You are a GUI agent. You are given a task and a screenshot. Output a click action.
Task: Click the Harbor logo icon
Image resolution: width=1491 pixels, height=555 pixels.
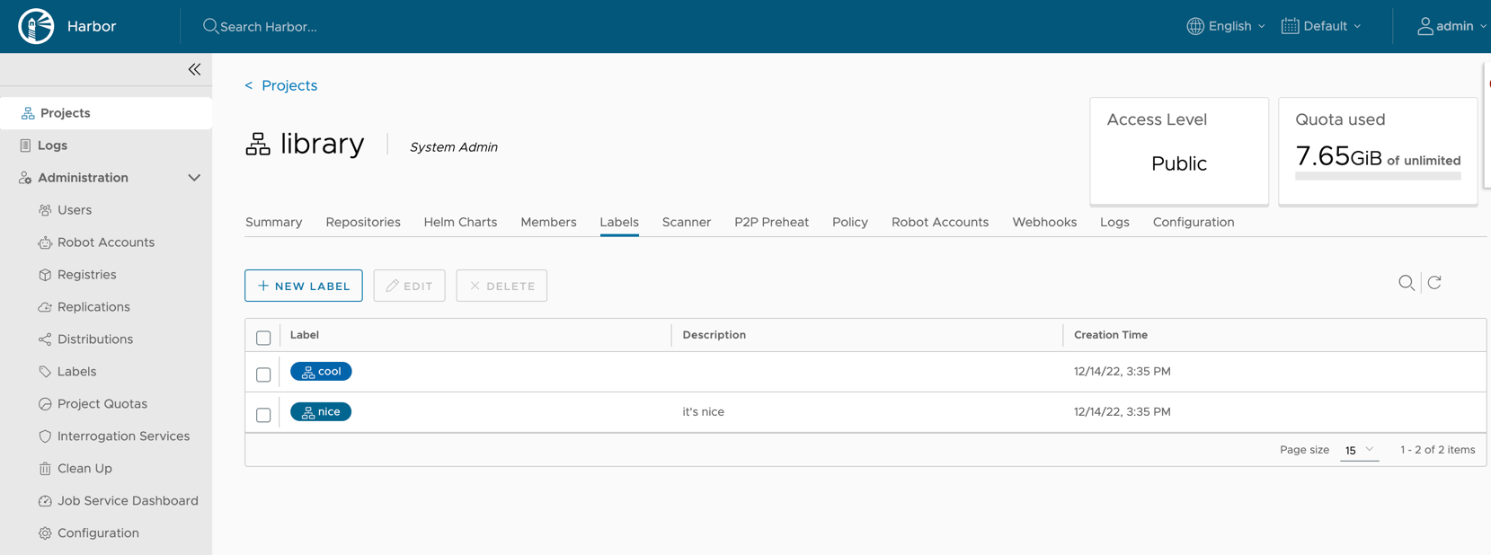(36, 26)
